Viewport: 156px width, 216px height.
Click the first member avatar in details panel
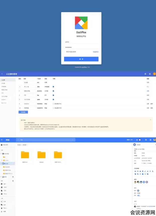135,182
